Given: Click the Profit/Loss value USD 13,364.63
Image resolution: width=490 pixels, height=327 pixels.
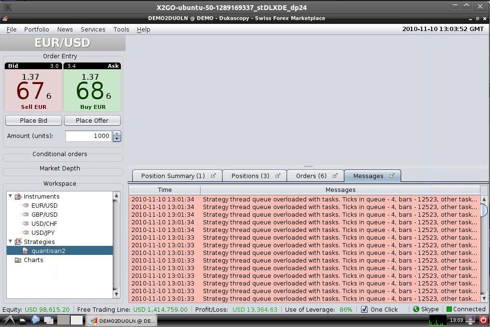Looking at the screenshot, I should (x=255, y=309).
